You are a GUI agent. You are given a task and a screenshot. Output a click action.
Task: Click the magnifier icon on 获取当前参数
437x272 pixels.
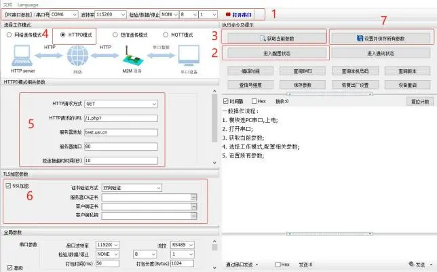tap(263, 39)
